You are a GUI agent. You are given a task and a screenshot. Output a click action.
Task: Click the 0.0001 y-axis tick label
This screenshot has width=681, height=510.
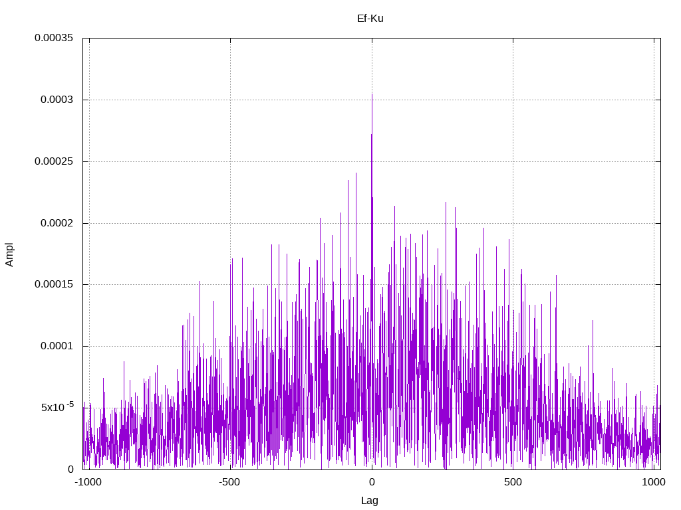coord(57,346)
